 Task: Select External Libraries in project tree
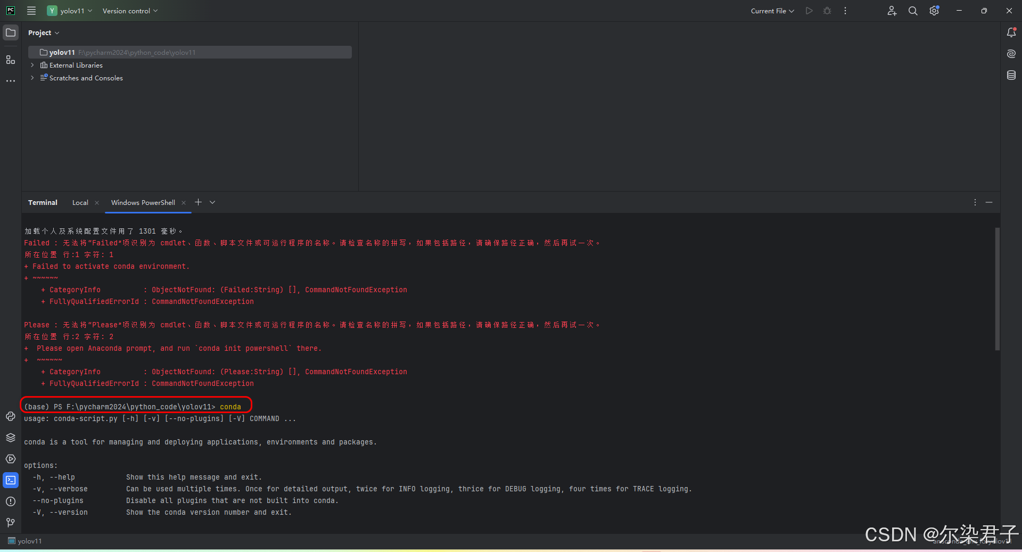point(76,65)
